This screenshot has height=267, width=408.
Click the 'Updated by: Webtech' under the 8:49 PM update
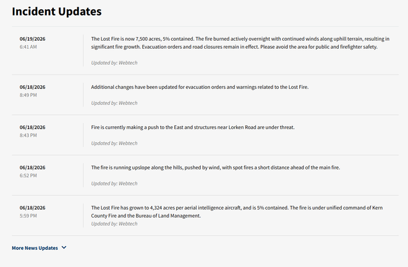114,103
